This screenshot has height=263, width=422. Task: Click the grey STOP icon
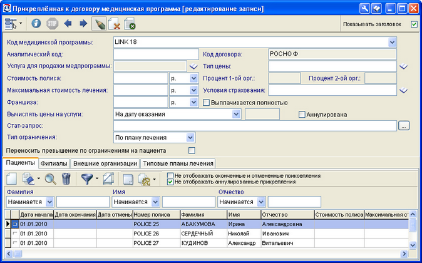[52, 23]
